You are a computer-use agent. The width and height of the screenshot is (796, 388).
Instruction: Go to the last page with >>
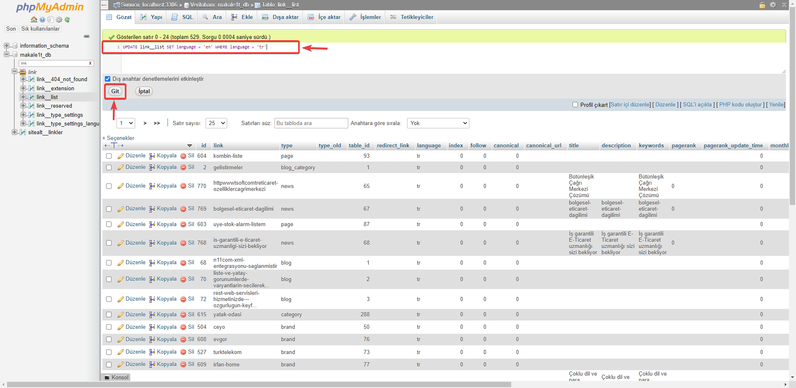tap(157, 123)
